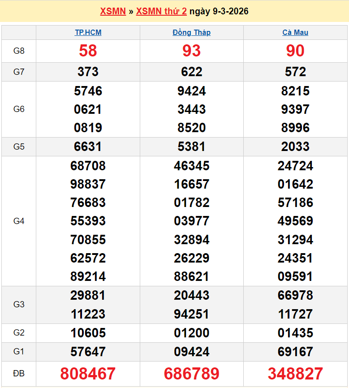The image size is (349, 388).
Task: Click the TP.HCM special prize number 808467
Action: point(88,373)
